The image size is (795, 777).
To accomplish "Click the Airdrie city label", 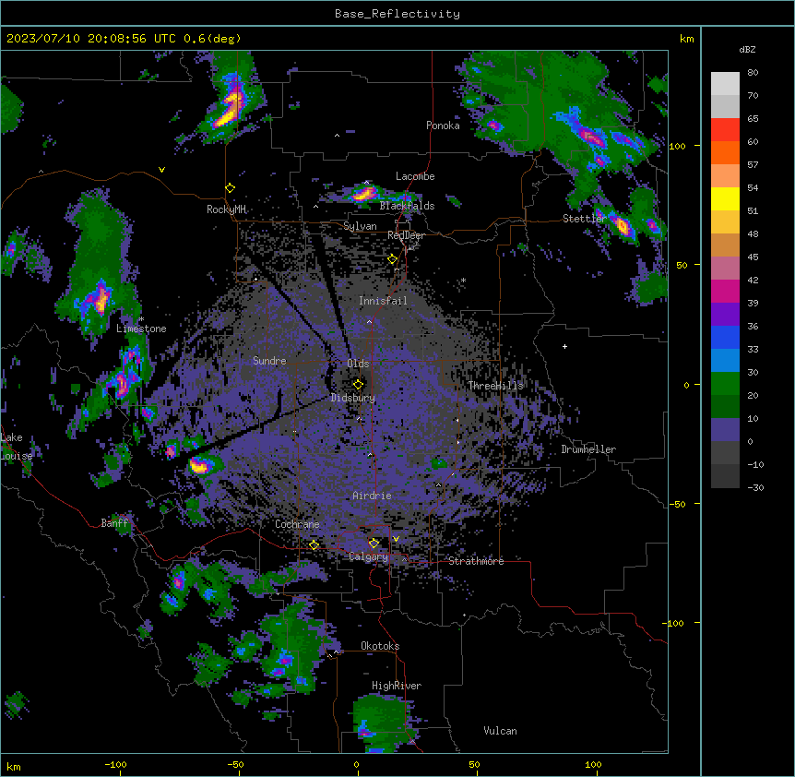I will (x=372, y=496).
